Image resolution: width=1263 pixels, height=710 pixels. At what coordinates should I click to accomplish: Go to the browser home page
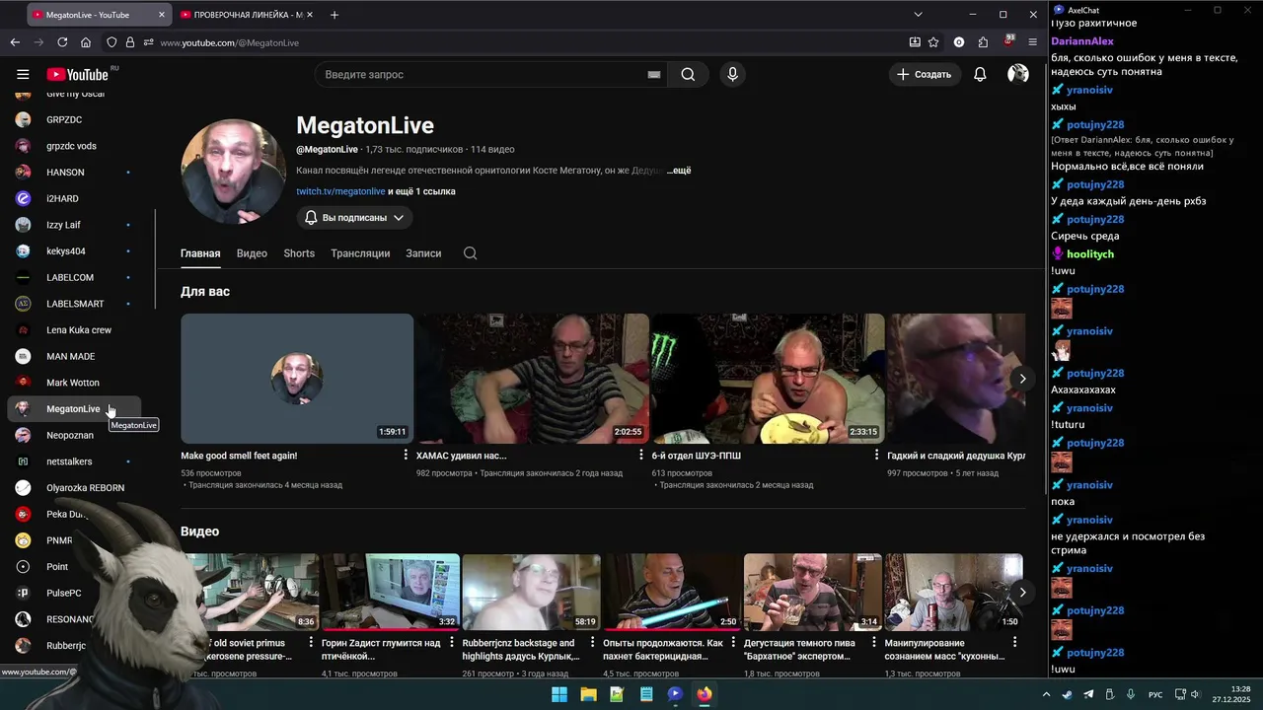pos(86,42)
